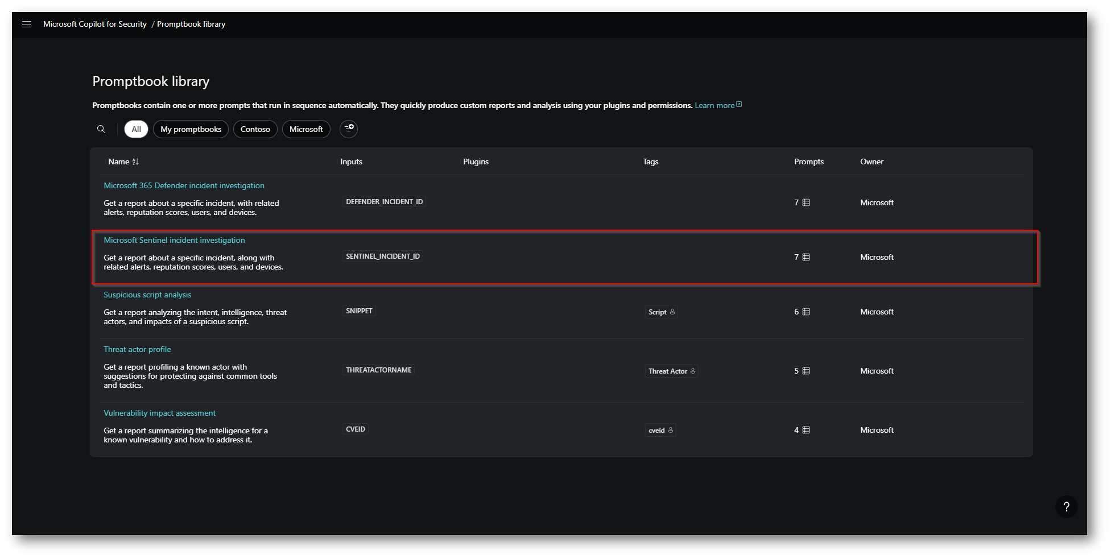
Task: Sort promptbooks by Name column
Action: coord(135,162)
